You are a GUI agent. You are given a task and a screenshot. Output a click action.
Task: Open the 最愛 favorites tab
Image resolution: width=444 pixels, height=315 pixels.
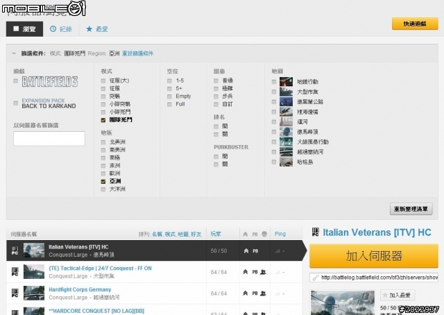[x=97, y=29]
